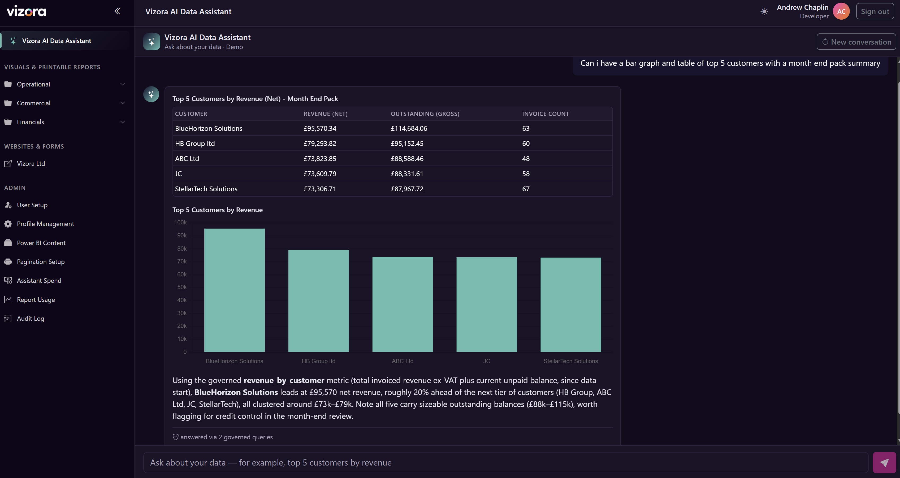Click the REVENUE (NET) column header
Viewport: 900px width, 478px height.
coord(325,114)
